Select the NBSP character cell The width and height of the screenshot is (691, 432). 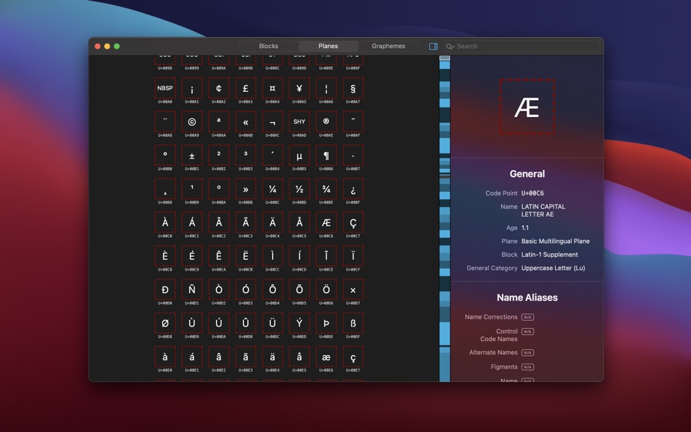(x=165, y=88)
